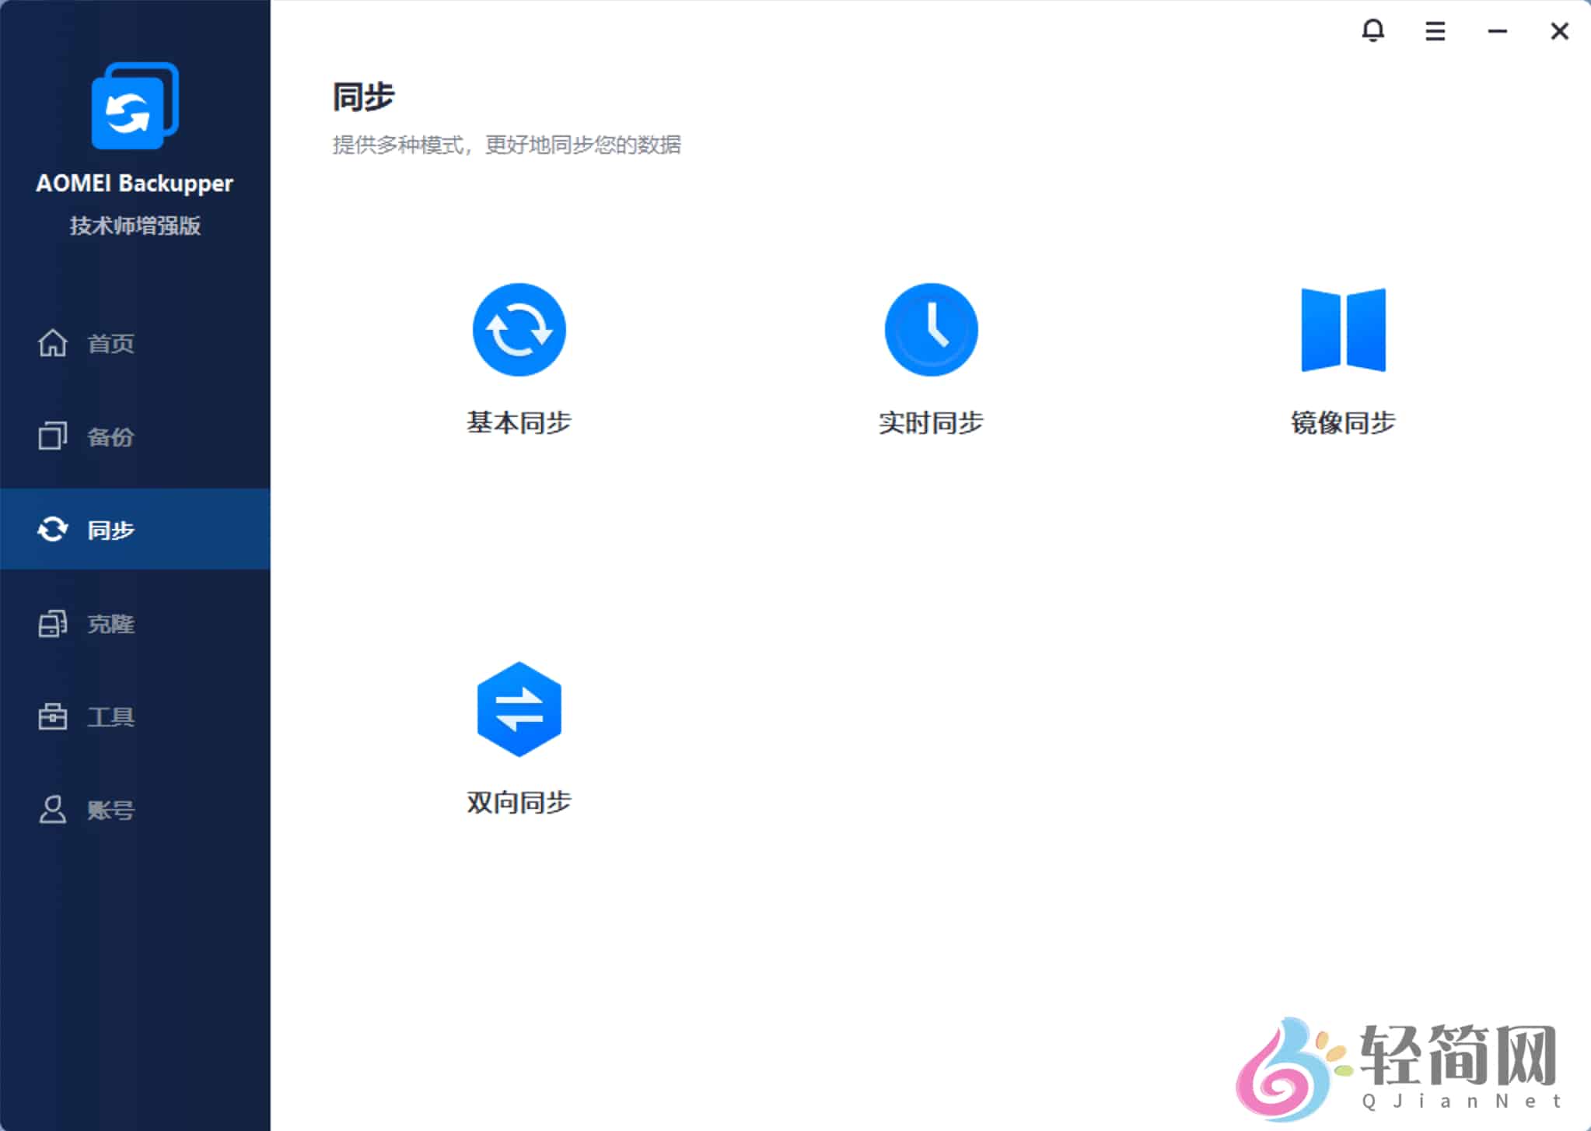The image size is (1591, 1131).
Task: Click the 备份 (Backup) menu label
Action: 110,436
